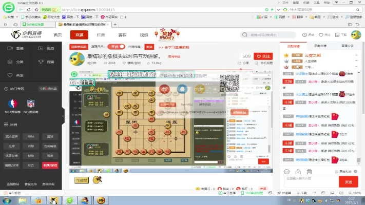The height and width of the screenshot is (205, 365).
Task: Open the trophy item in dark sidebar
Action: pos(46,62)
